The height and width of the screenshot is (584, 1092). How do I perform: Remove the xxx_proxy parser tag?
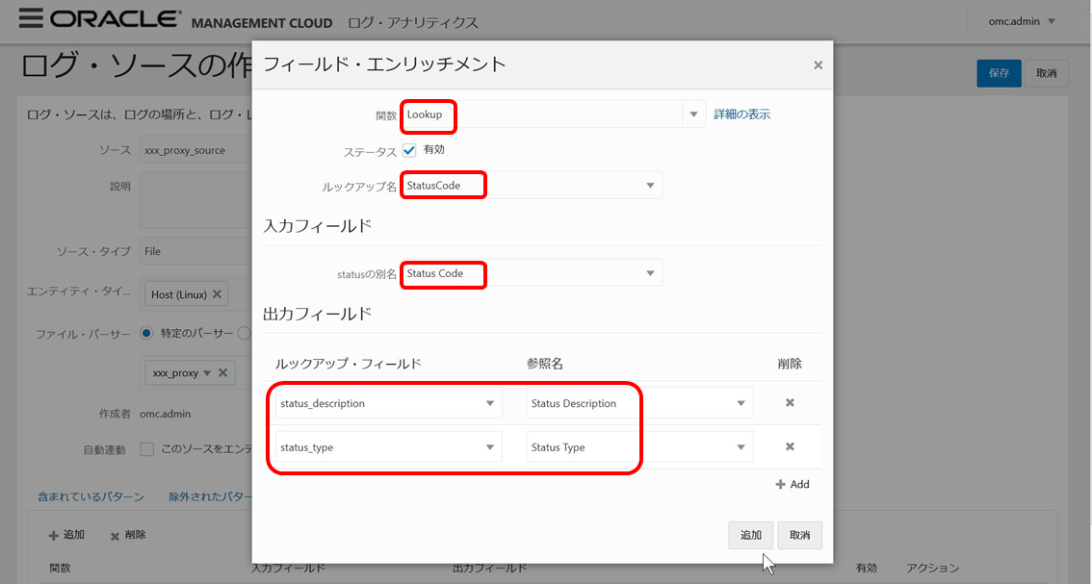point(222,373)
